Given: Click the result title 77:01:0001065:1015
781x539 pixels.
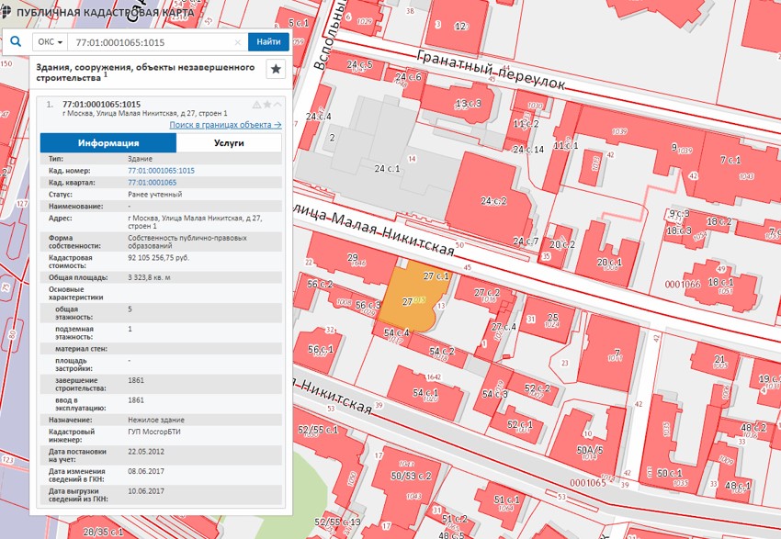Looking at the screenshot, I should point(101,105).
